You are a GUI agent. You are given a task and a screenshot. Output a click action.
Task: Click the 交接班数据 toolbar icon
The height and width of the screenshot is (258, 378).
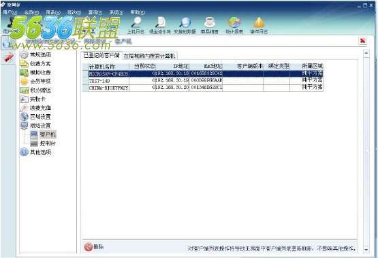click(185, 25)
